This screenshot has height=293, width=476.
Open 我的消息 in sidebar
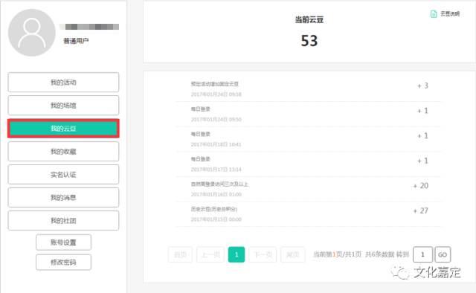(63, 197)
